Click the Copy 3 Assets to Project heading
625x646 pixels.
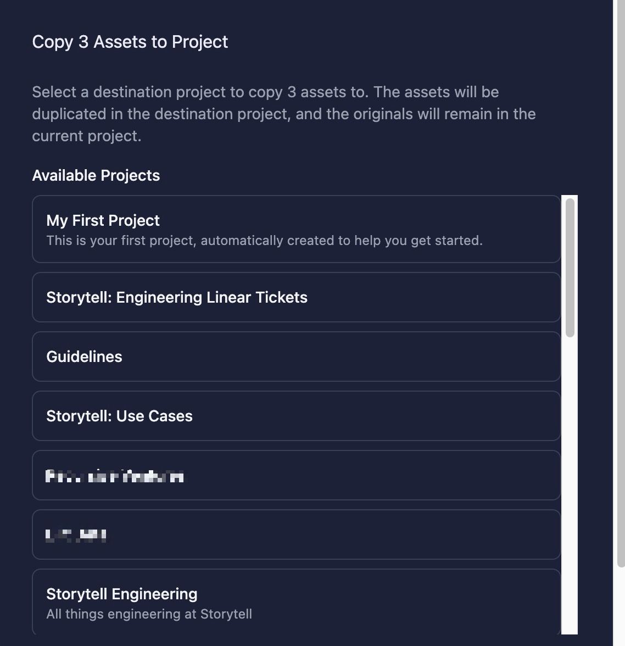tap(130, 42)
